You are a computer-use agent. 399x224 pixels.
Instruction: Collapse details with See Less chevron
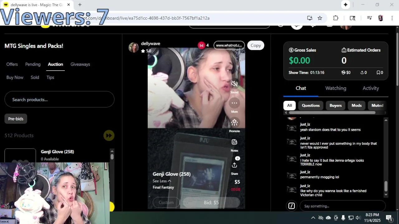pos(169,181)
